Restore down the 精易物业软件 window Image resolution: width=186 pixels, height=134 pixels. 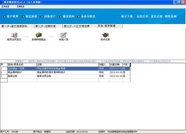point(179,2)
